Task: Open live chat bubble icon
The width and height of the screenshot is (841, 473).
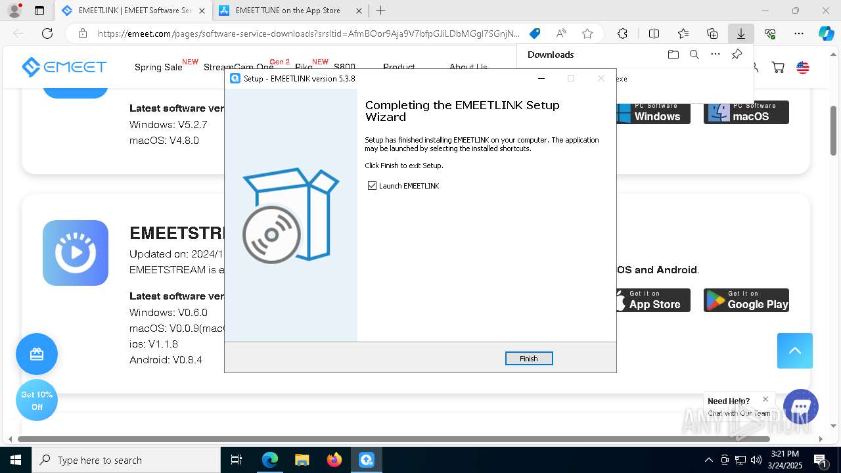Action: (801, 406)
